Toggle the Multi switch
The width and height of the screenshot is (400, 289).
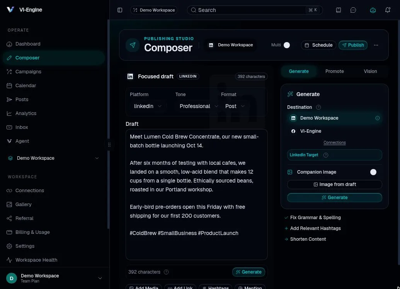[x=286, y=45]
